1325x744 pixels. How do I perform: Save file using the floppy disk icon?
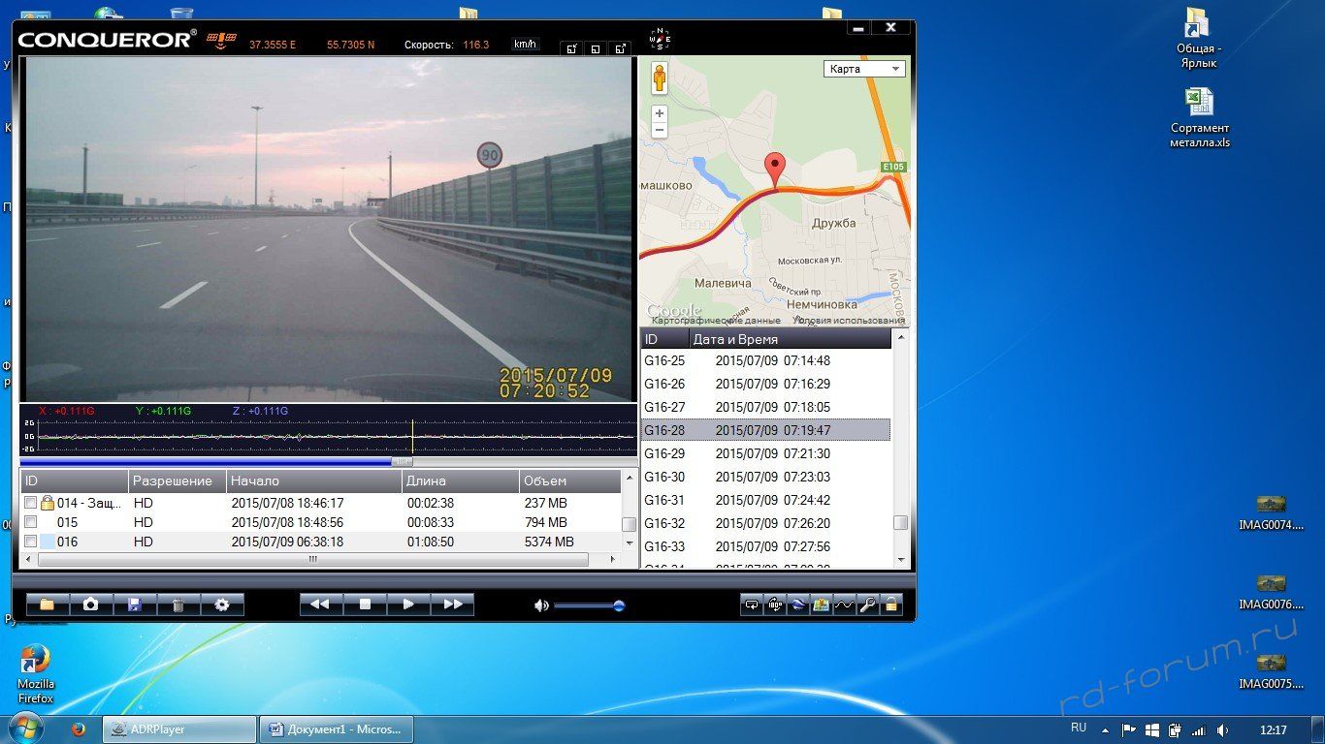tap(135, 604)
